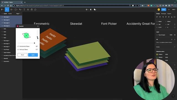Click the Reset button in SkewDat
Viewport: 177px width, 100px height.
pyautogui.click(x=22, y=55)
